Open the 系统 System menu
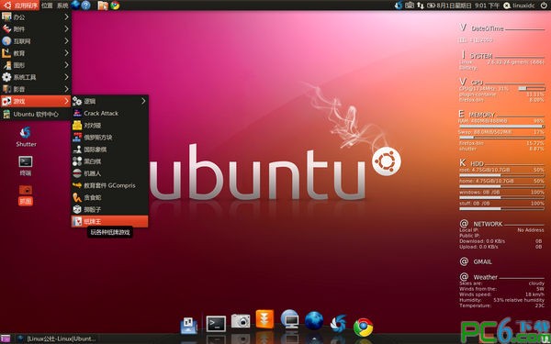Screen dimensions: 551x344 (62, 6)
